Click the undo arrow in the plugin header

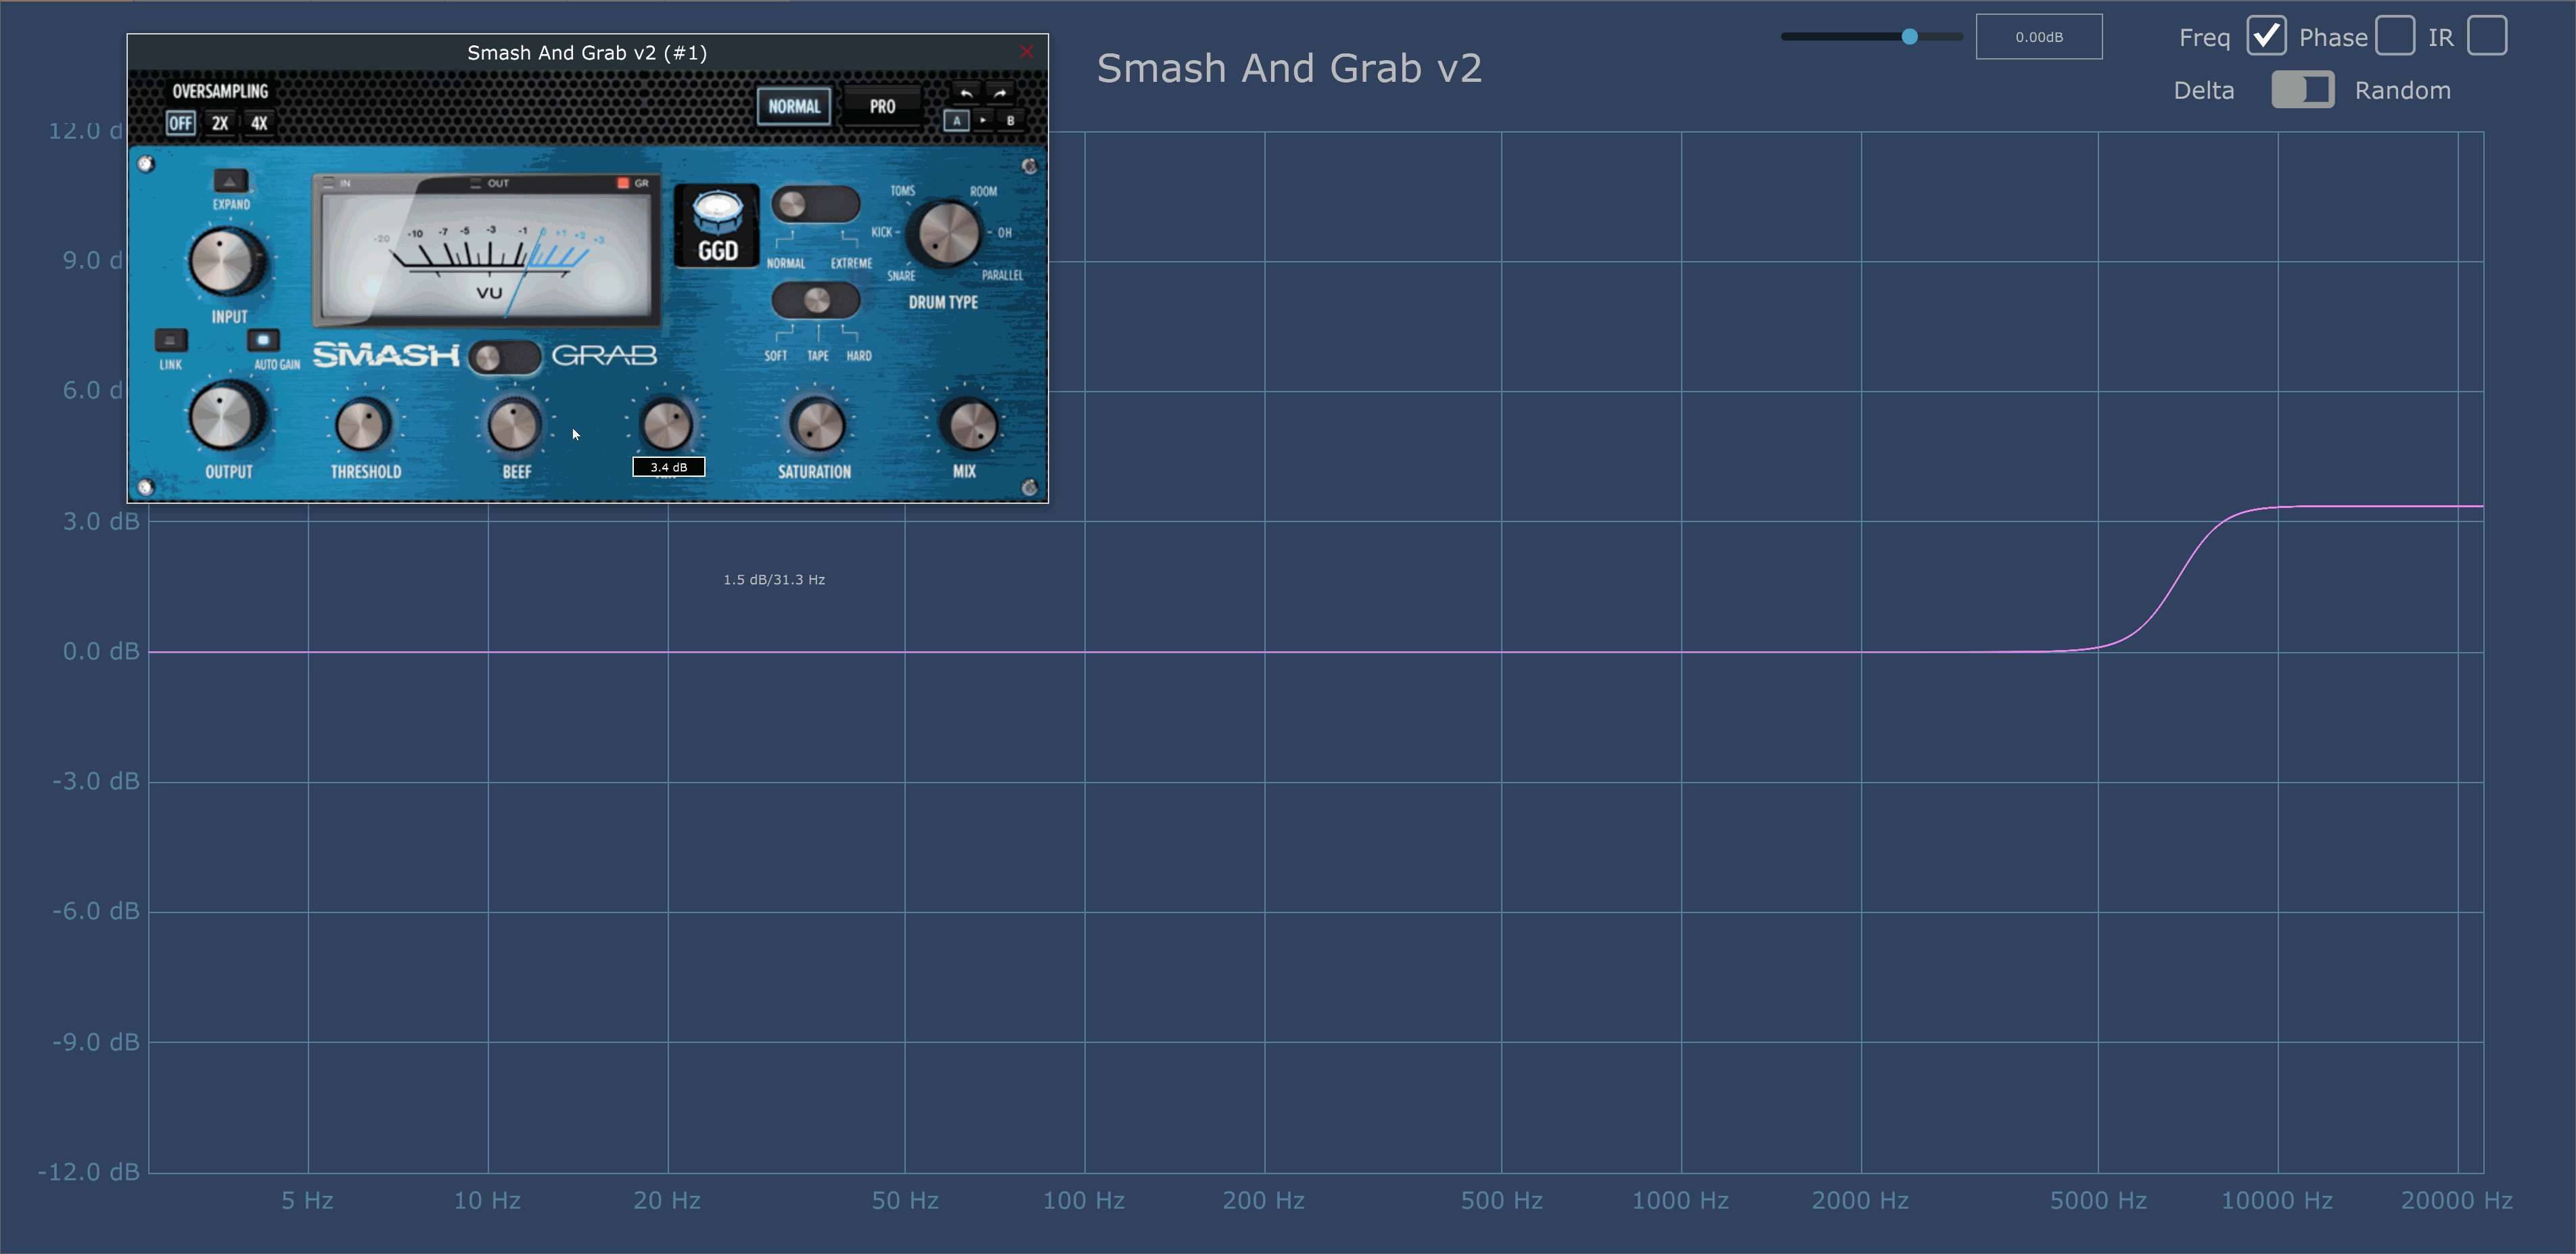pyautogui.click(x=966, y=93)
